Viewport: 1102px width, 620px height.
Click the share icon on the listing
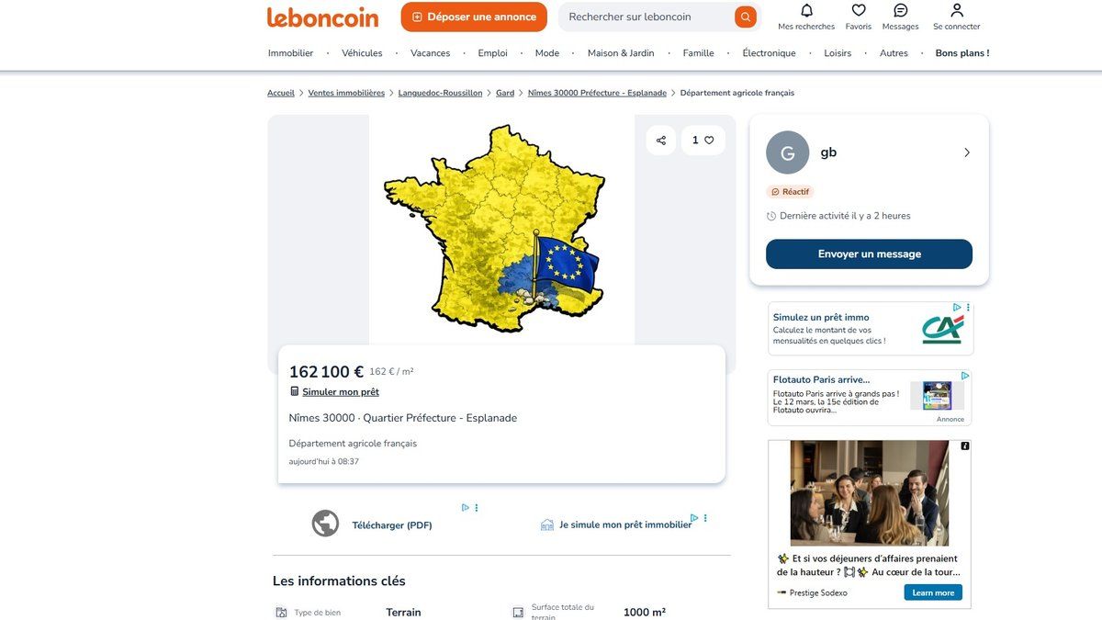(659, 140)
